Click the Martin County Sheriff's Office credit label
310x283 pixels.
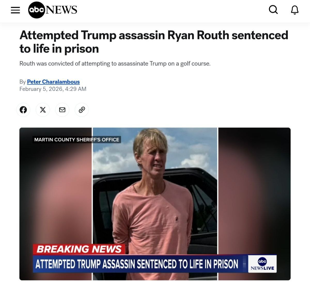[77, 140]
